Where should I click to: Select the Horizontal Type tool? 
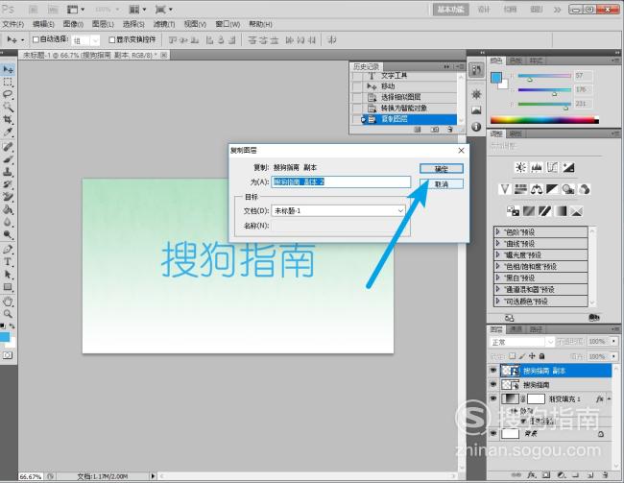(8, 261)
